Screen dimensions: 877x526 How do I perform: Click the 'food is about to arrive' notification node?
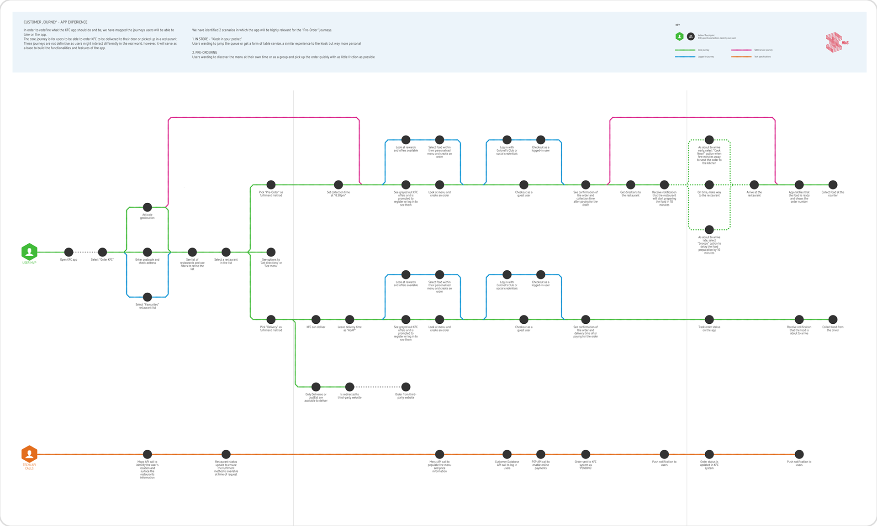click(799, 320)
